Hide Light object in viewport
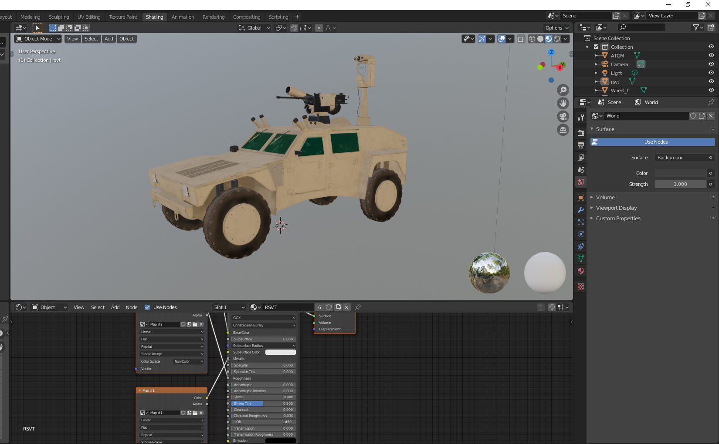The height and width of the screenshot is (444, 719). click(711, 73)
